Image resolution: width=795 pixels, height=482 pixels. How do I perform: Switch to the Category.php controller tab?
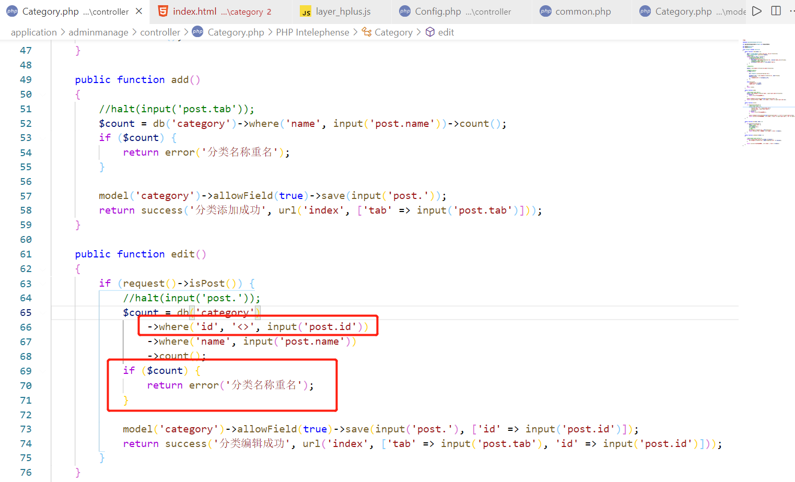tap(75, 11)
